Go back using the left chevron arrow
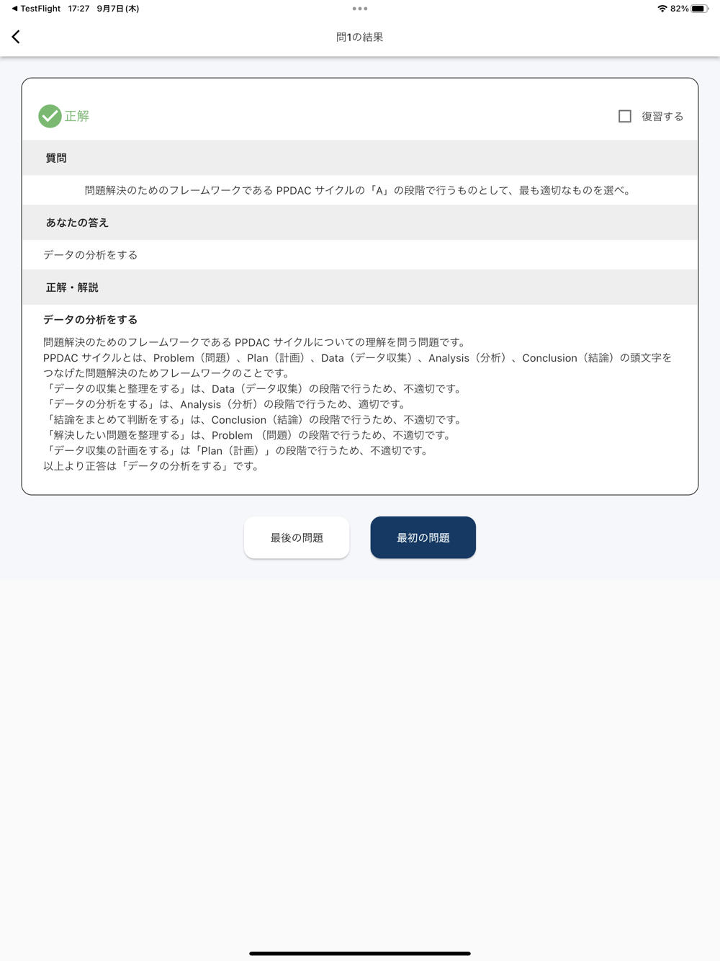The height and width of the screenshot is (961, 720). (x=16, y=37)
